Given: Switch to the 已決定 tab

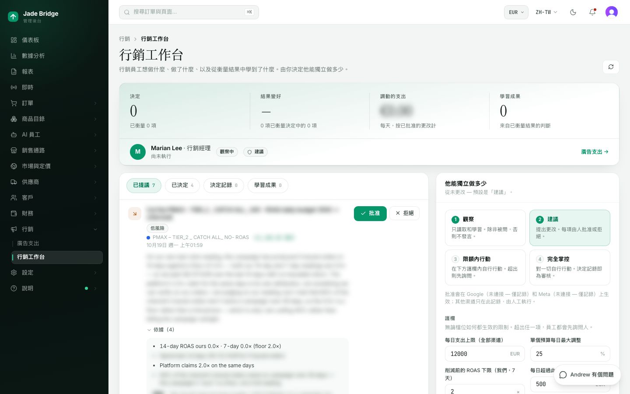Looking at the screenshot, I should [x=182, y=185].
